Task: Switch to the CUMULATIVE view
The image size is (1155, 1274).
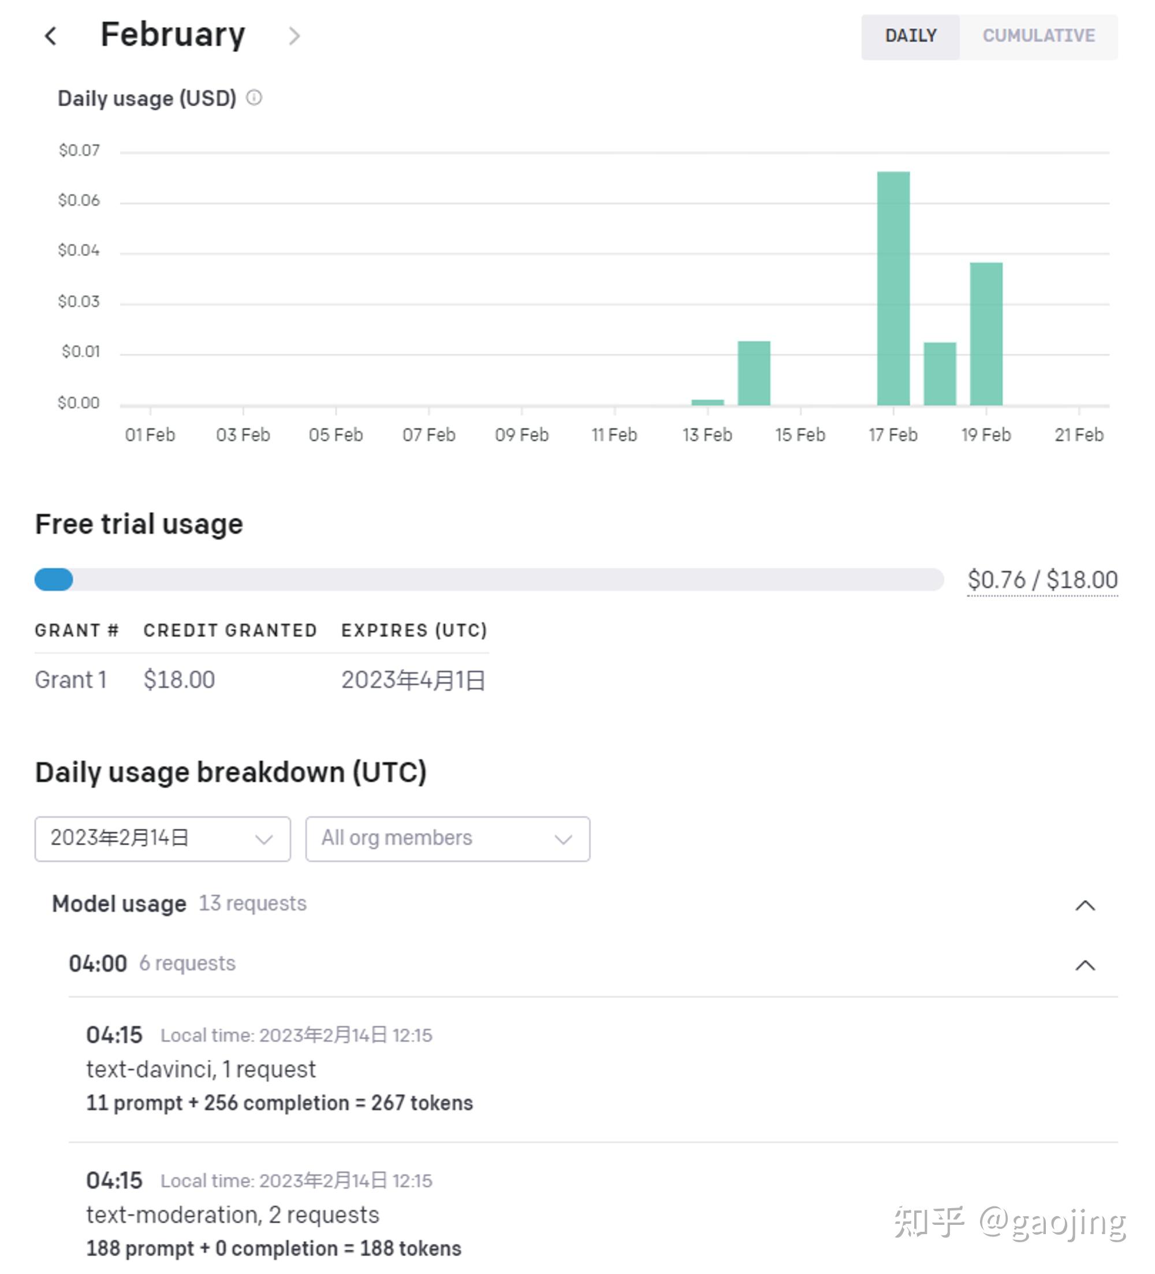Action: pyautogui.click(x=1039, y=36)
